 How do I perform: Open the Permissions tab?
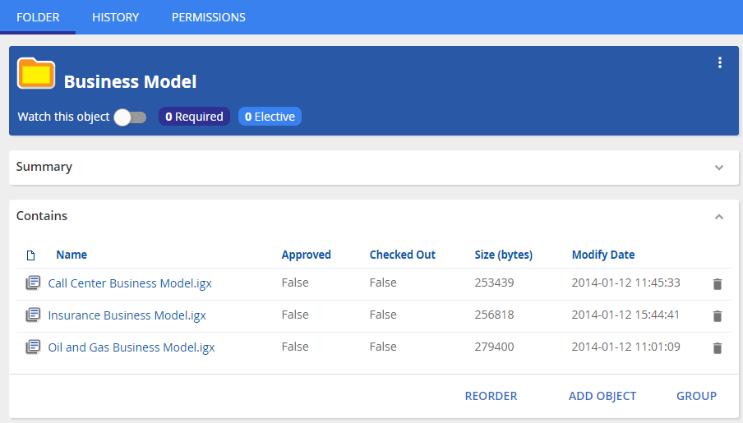click(x=208, y=17)
